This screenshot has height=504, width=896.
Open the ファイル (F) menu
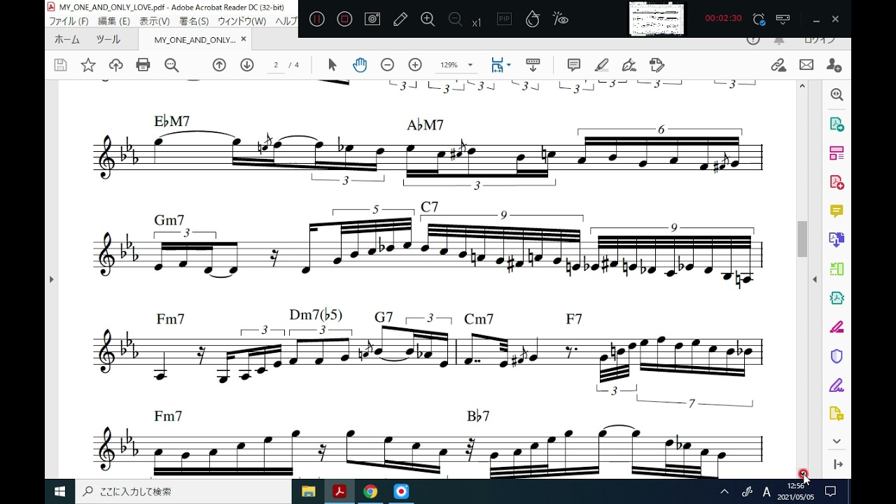click(x=69, y=21)
